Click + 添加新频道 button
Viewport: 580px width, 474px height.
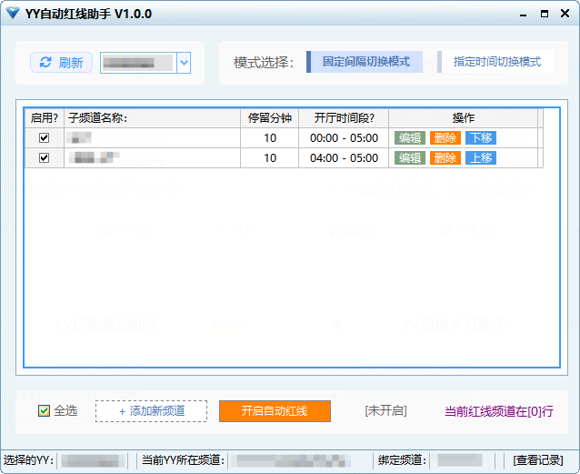point(151,411)
